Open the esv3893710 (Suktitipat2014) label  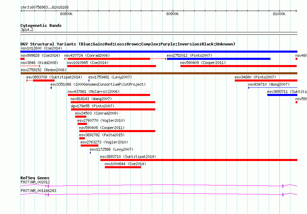(128, 157)
